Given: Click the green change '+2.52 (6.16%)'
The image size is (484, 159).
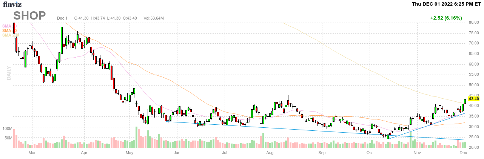Looking at the screenshot, I should pos(446,18).
